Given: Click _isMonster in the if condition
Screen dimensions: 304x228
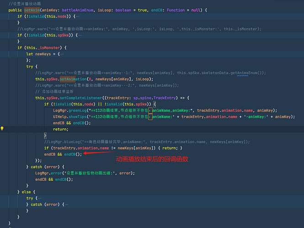Looking at the screenshot, I should click(48, 48).
